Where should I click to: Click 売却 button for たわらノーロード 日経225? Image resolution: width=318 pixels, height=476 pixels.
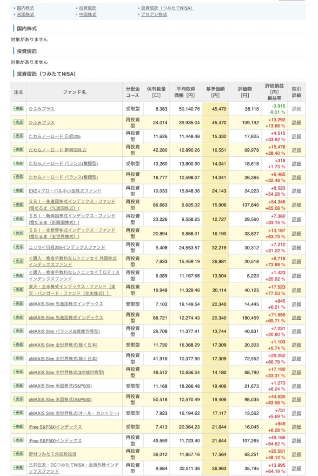(x=19, y=136)
